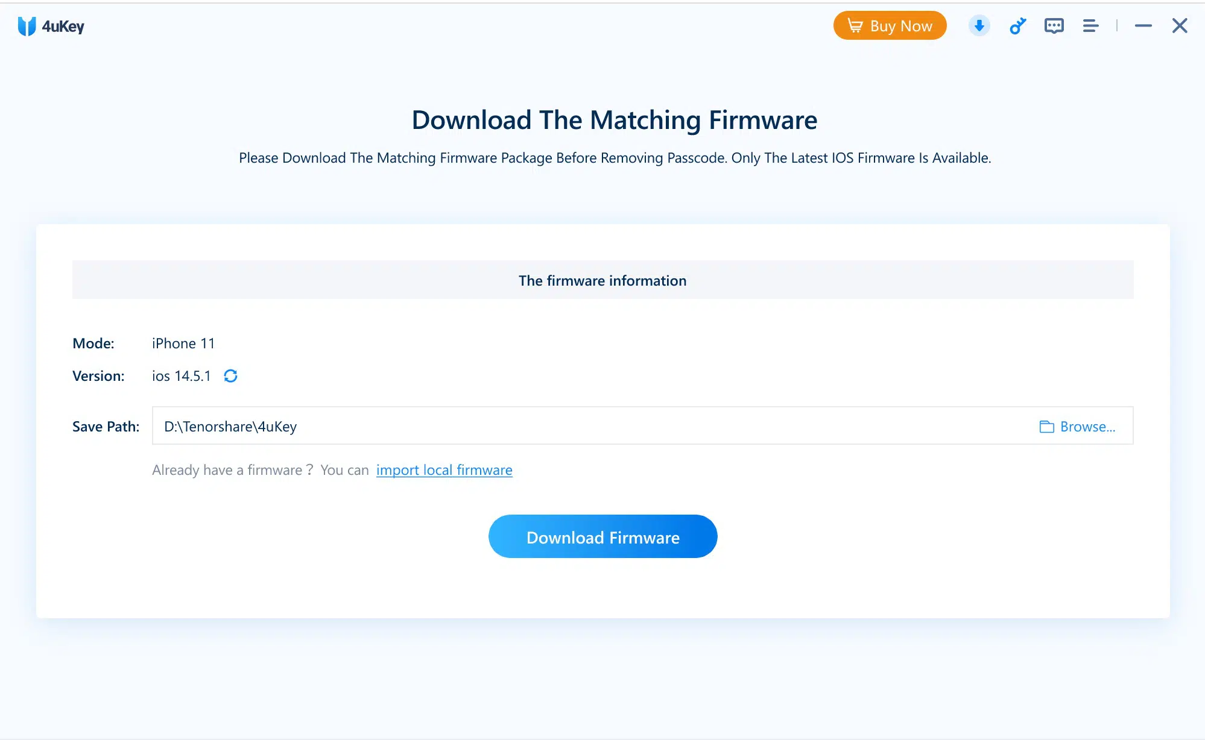This screenshot has height=740, width=1205.
Task: Click the ios 14.5.1 version text
Action: [181, 376]
